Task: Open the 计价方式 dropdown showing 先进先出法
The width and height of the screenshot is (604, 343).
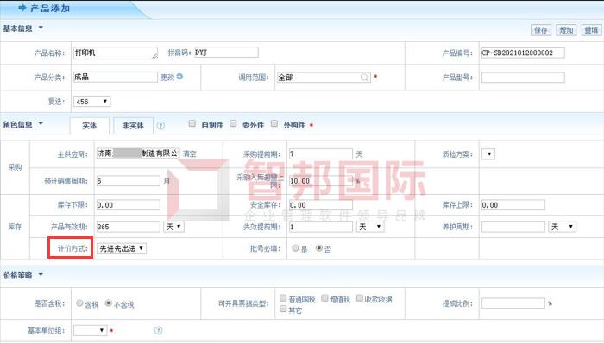Action: pyautogui.click(x=122, y=248)
